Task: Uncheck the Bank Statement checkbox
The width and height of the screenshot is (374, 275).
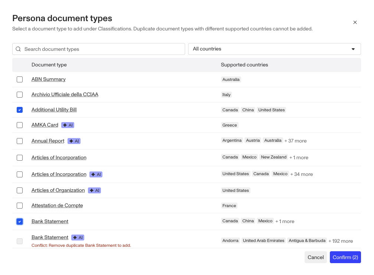Action: 20,222
